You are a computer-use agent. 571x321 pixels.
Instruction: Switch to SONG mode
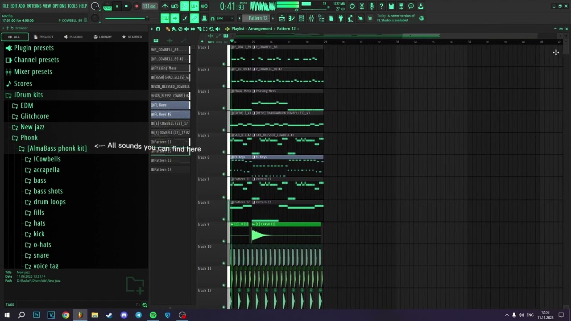click(108, 8)
